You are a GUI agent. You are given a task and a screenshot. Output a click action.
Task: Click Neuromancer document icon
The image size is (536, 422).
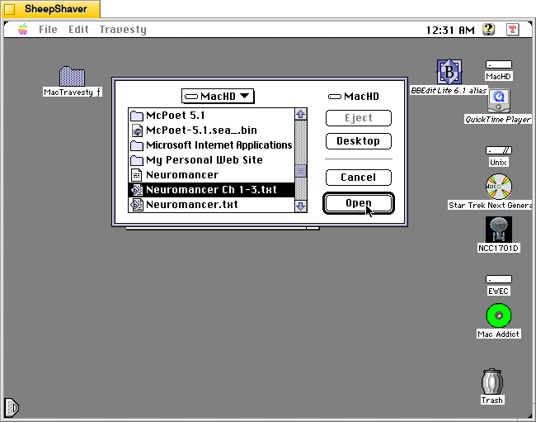pos(137,175)
